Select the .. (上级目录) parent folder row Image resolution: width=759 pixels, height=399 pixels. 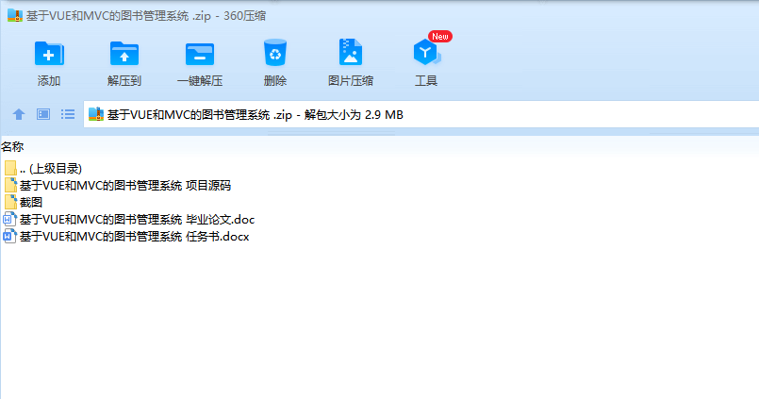coord(43,169)
